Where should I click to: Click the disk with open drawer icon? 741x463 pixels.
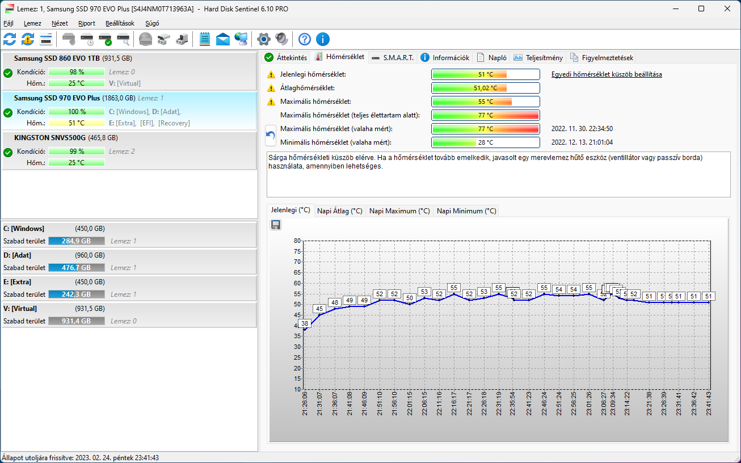pyautogui.click(x=164, y=39)
